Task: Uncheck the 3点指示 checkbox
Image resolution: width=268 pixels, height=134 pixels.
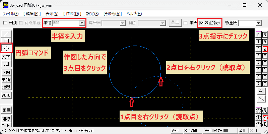Action: click(202, 22)
